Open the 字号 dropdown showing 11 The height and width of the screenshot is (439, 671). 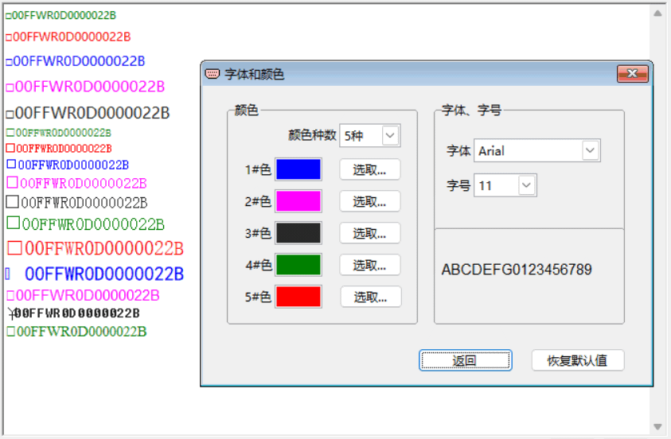[x=505, y=185]
